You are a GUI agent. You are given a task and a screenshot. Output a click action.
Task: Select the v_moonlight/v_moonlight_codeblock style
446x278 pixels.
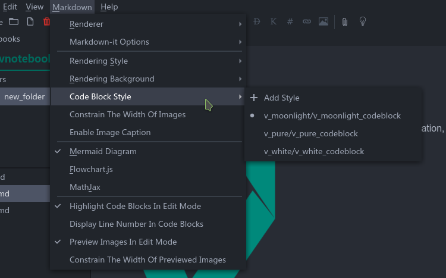[333, 115]
